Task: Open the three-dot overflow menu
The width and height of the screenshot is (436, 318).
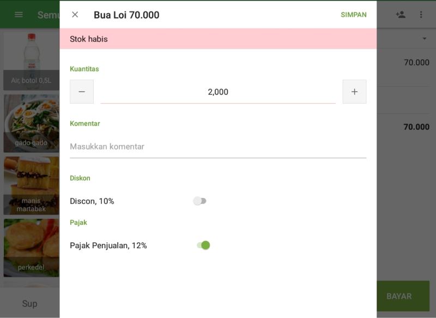Action: pyautogui.click(x=421, y=15)
